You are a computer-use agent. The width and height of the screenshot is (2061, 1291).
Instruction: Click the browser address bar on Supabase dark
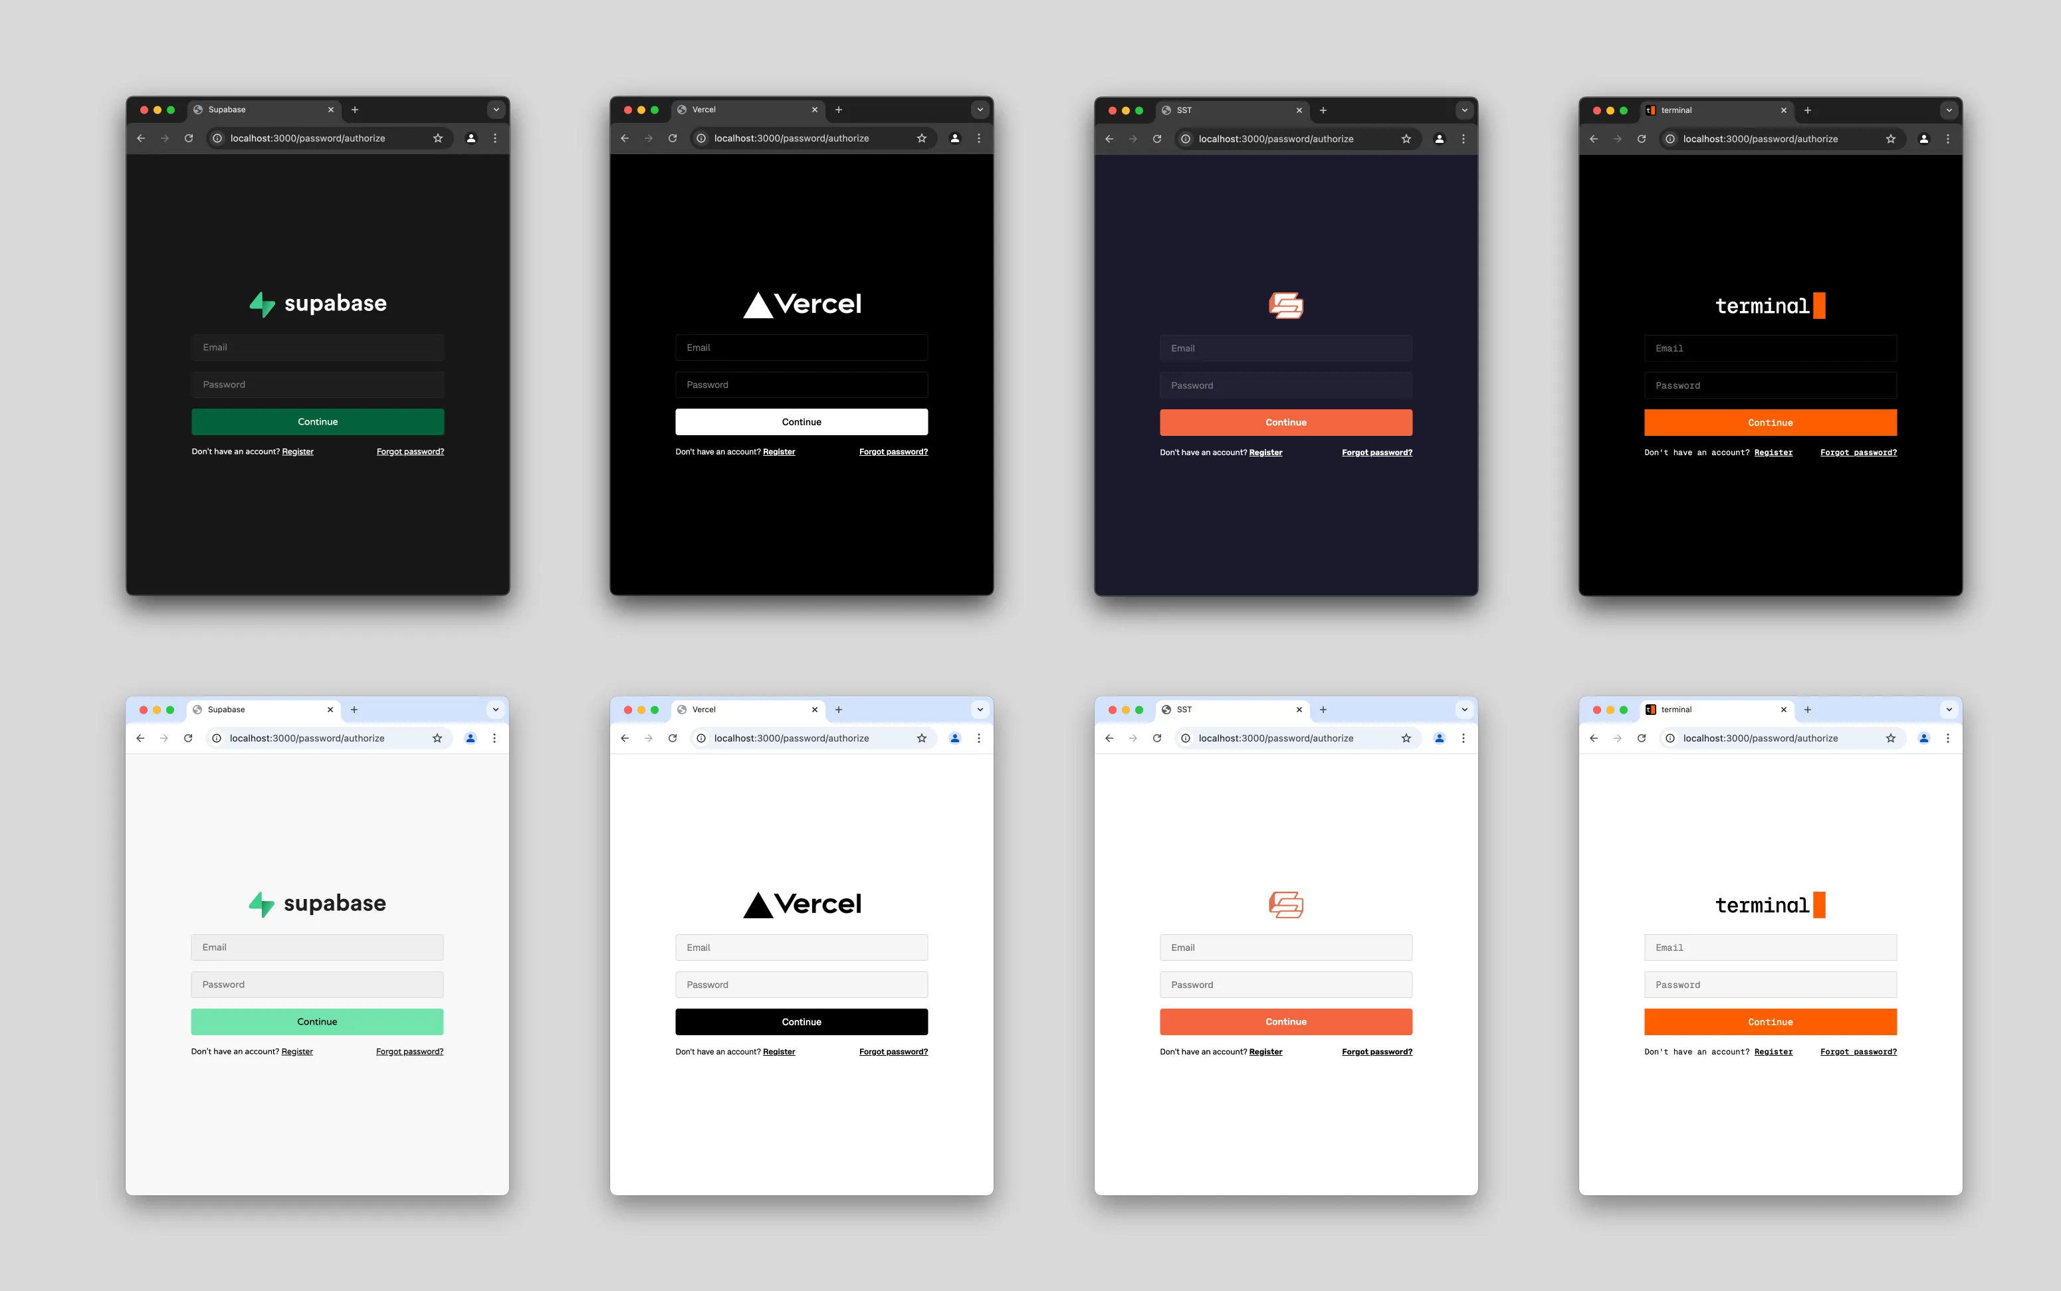[312, 138]
